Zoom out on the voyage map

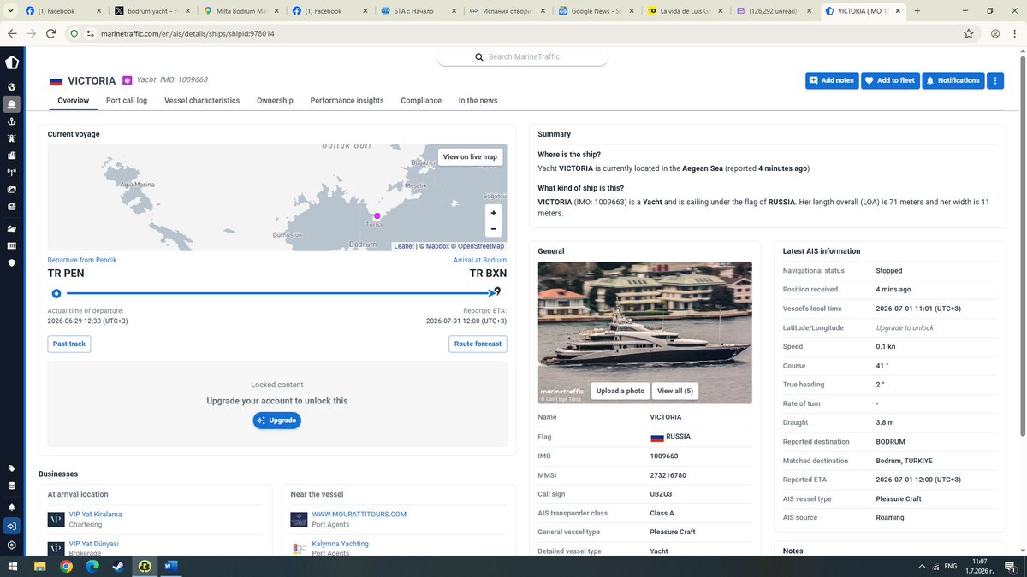493,229
